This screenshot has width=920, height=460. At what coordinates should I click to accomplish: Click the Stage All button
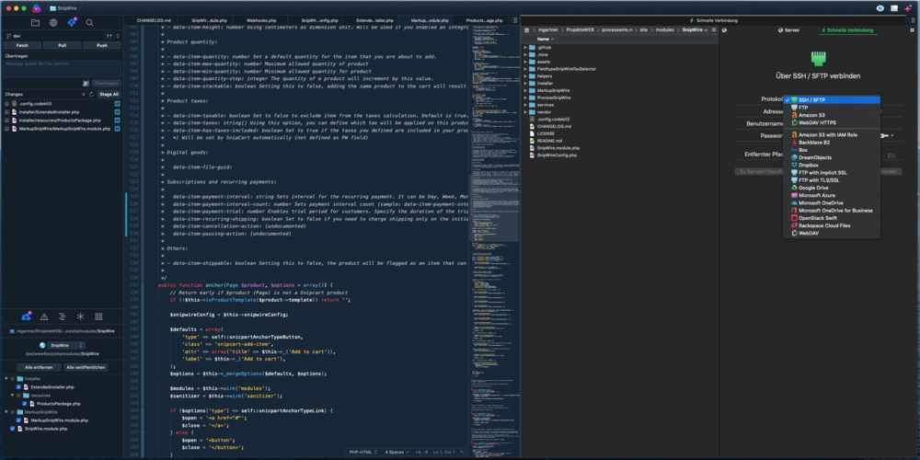[108, 94]
